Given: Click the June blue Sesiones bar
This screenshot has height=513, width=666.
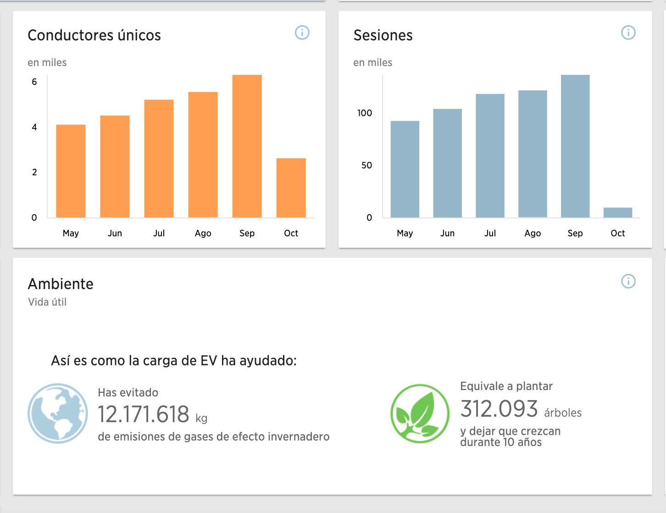Looking at the screenshot, I should click(x=447, y=163).
